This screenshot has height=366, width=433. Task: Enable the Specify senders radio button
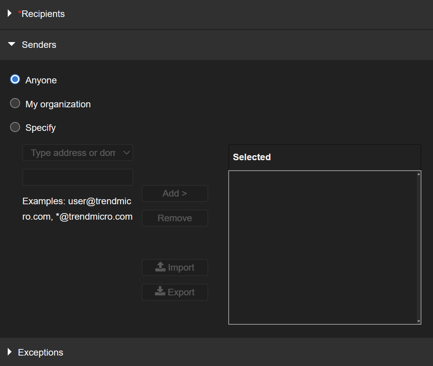point(15,127)
